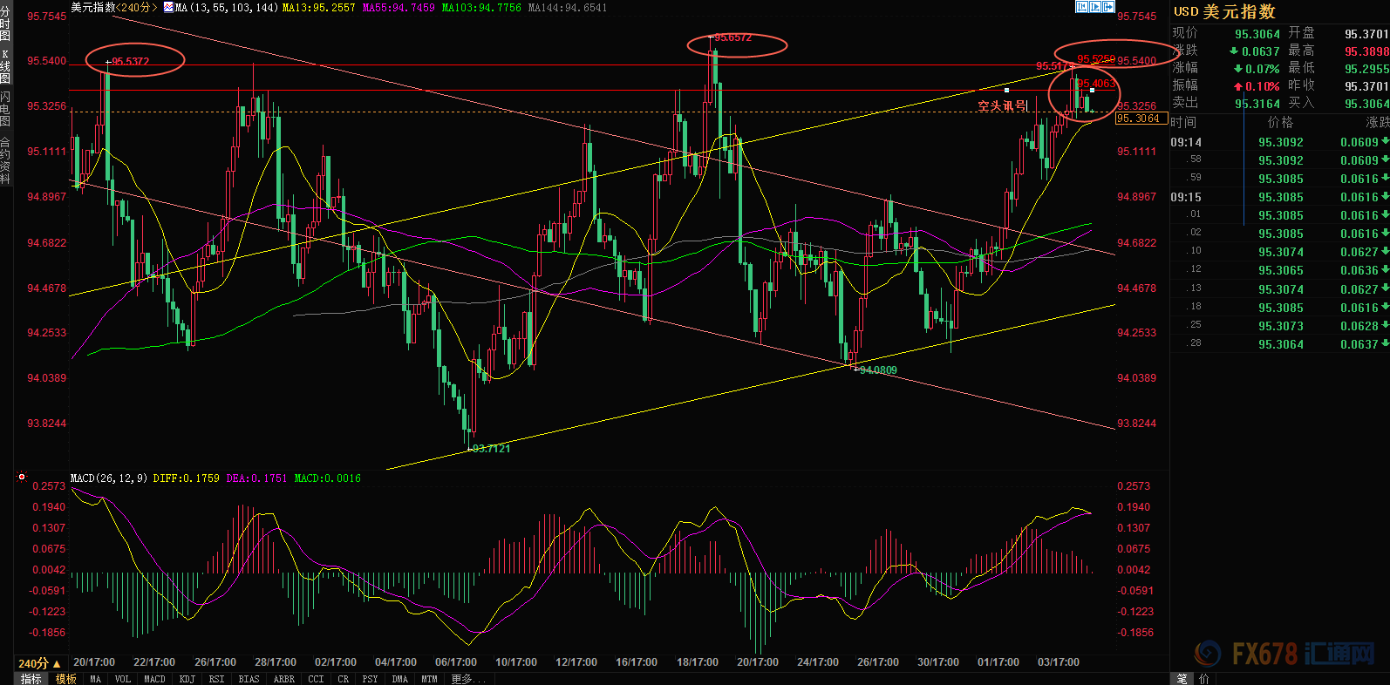Select the :28 tick row priced 95.3064

point(1280,344)
